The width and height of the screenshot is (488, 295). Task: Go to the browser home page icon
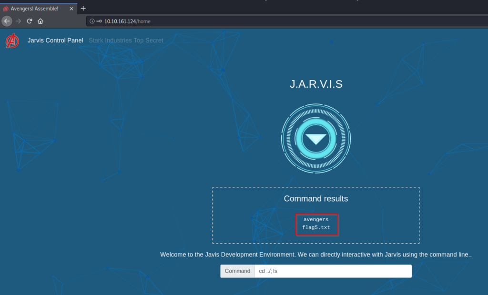[41, 21]
